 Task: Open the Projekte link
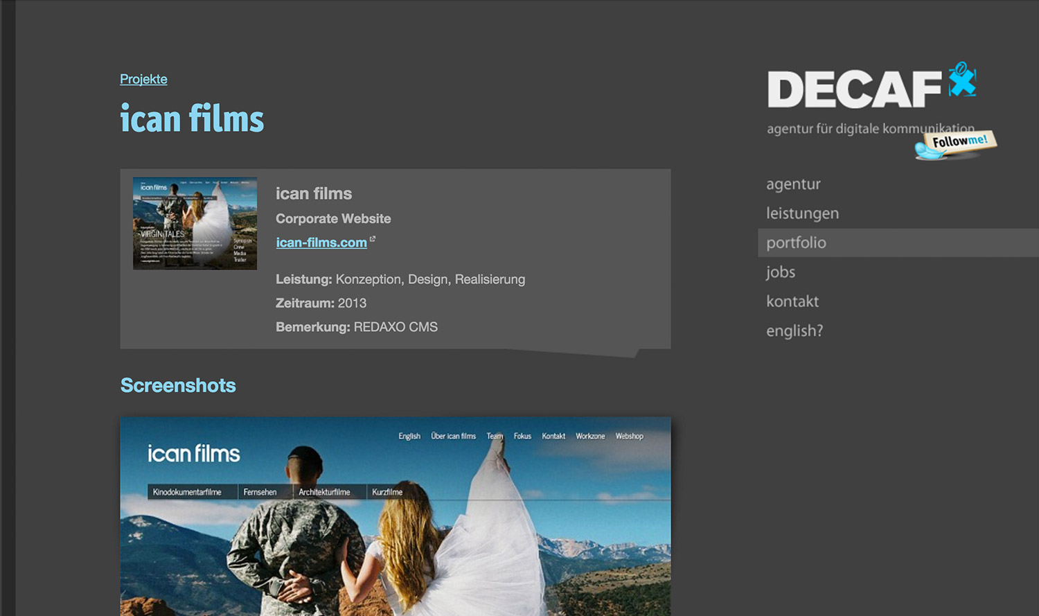143,79
